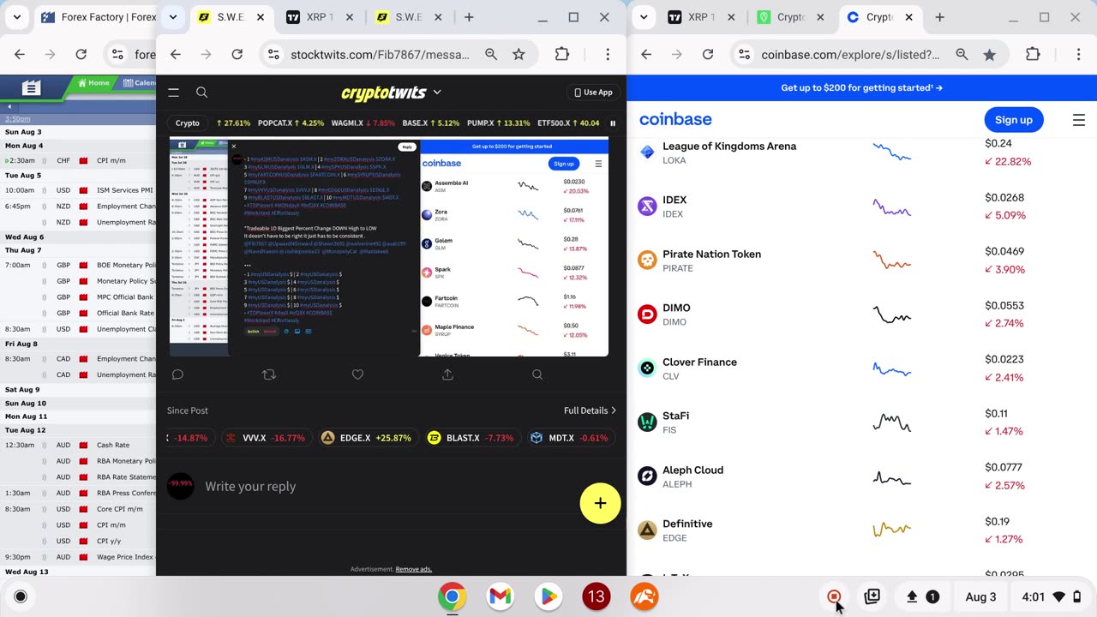The width and height of the screenshot is (1097, 617).
Task: Expand the cryptotwits logo dropdown
Action: (x=437, y=92)
